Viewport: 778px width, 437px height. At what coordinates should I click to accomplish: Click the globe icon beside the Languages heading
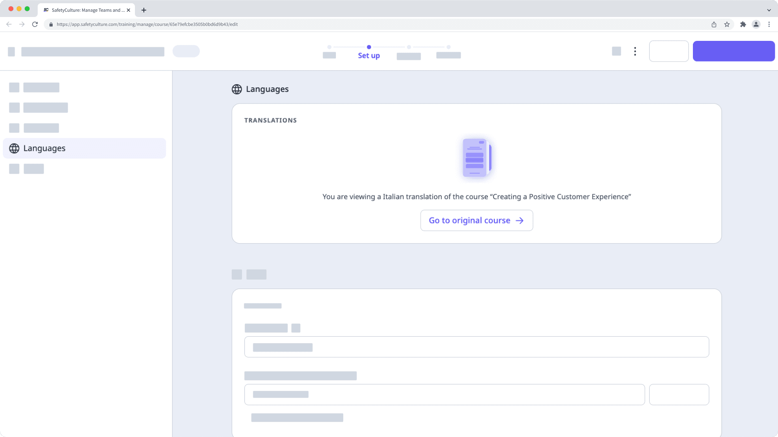point(236,89)
